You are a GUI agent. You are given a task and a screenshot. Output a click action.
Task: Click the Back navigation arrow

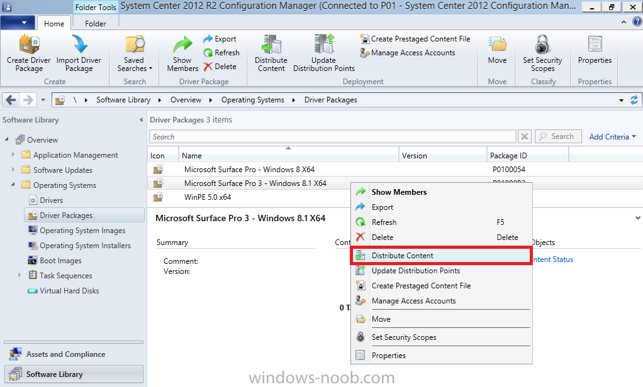tap(11, 99)
